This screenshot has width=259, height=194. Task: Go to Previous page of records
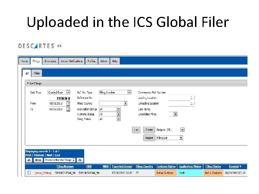point(39,155)
